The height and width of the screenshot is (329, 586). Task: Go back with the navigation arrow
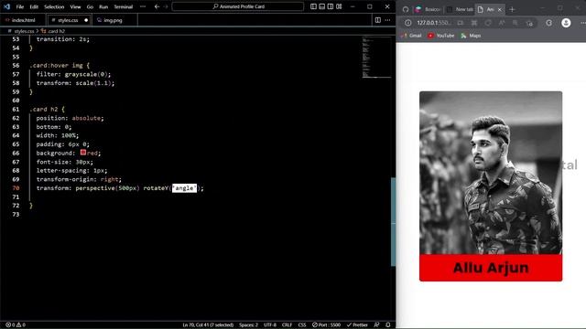click(157, 6)
